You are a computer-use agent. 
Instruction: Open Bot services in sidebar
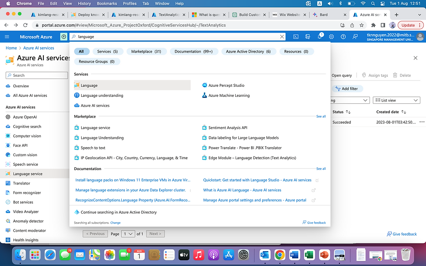coord(23,202)
